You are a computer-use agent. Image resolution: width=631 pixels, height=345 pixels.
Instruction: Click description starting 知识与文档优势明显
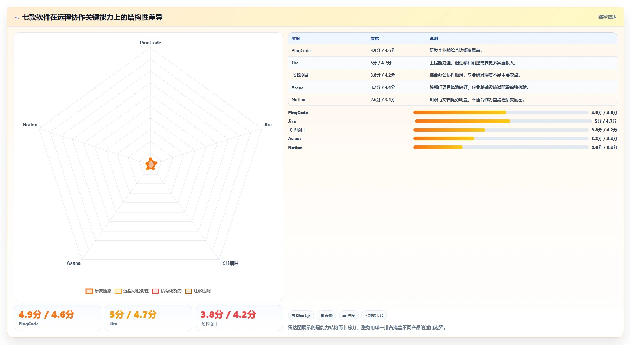[477, 100]
